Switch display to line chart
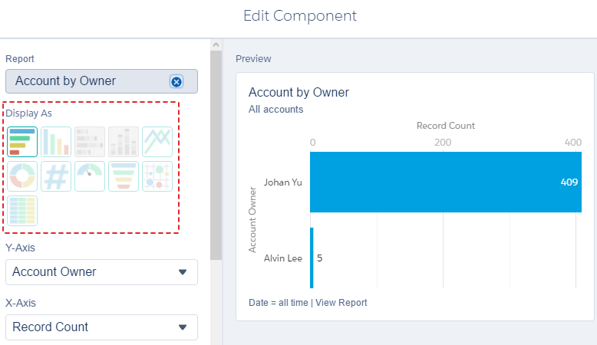This screenshot has height=345, width=597. [157, 142]
